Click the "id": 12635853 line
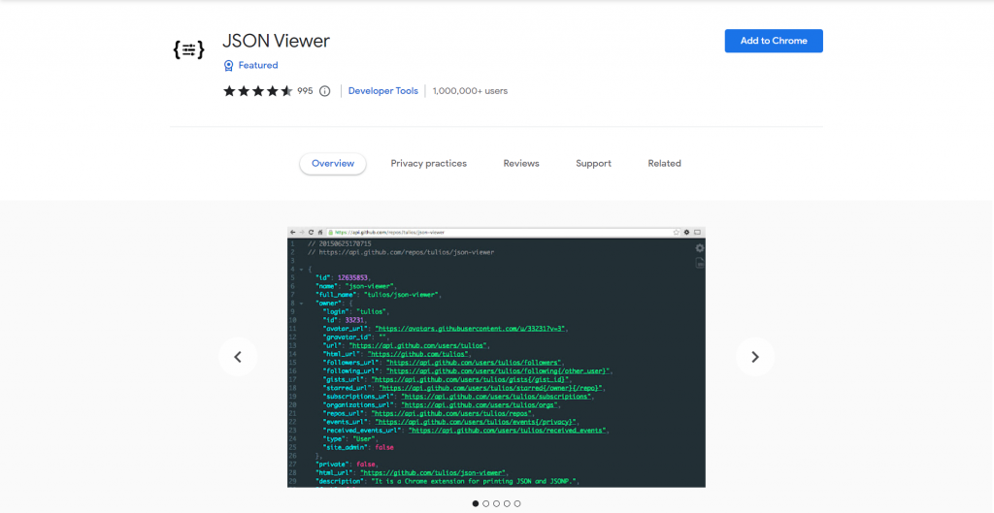This screenshot has width=994, height=513. point(343,277)
